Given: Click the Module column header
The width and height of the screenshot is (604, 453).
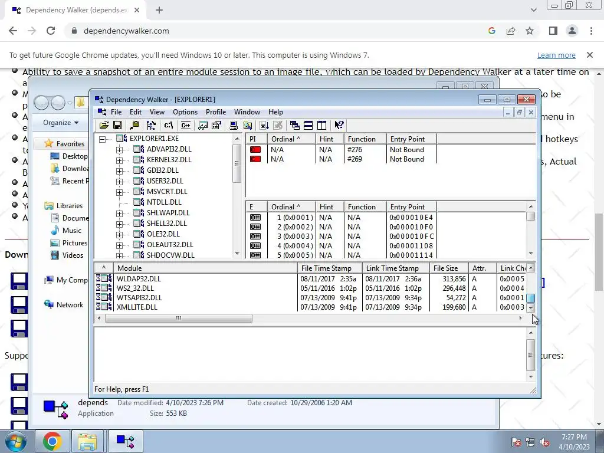Looking at the screenshot, I should (x=205, y=268).
